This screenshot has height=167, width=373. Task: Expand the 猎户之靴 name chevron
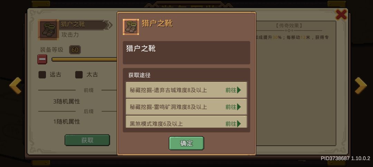(x=109, y=25)
